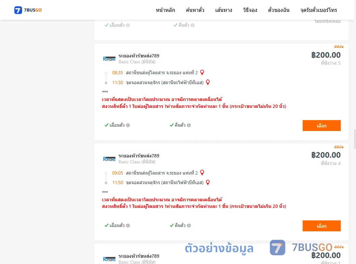Click the "ที่นั่งว่าง: 4" seat count
Image resolution: width=356 pixels, height=264 pixels.
point(331,163)
